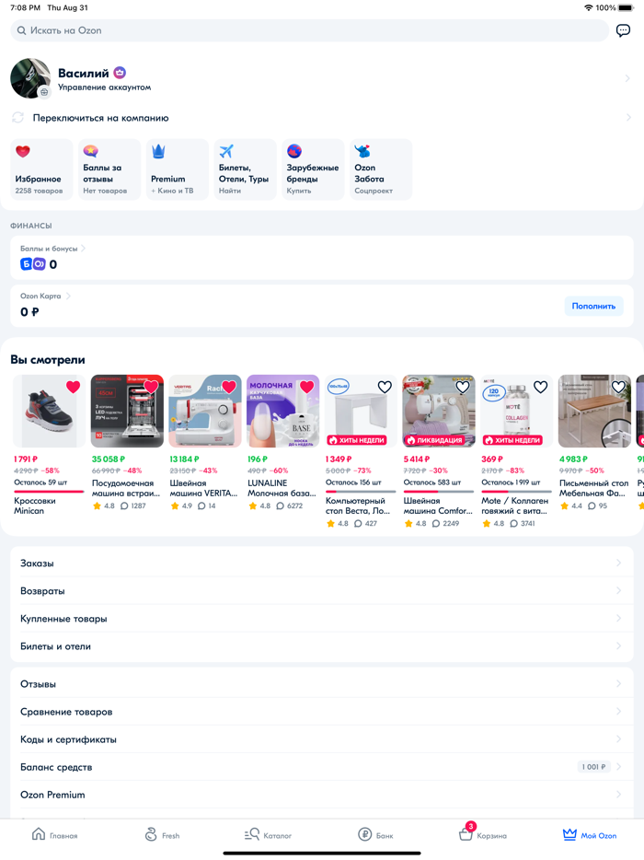The width and height of the screenshot is (644, 860).
Task: Open Ozon Premium list item
Action: [x=322, y=795]
